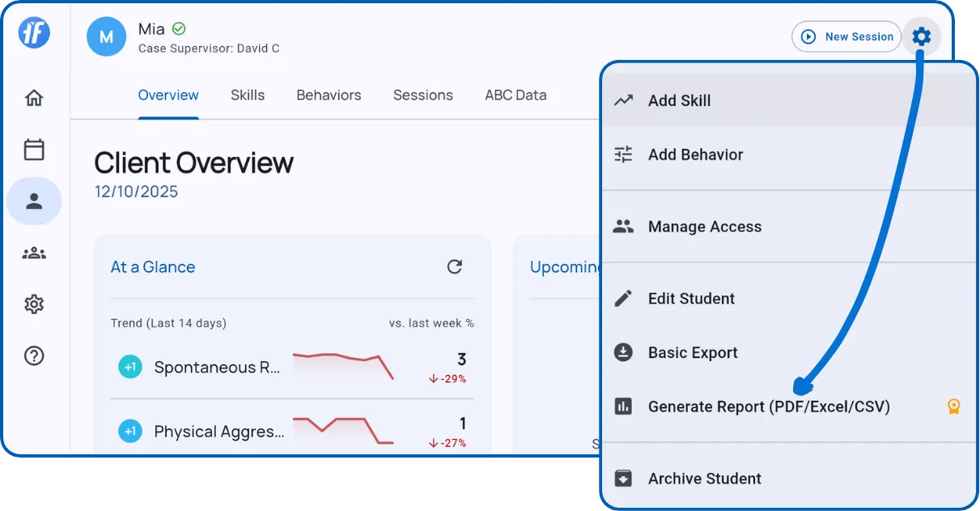
Task: Open the Sessions tab
Action: [x=422, y=95]
